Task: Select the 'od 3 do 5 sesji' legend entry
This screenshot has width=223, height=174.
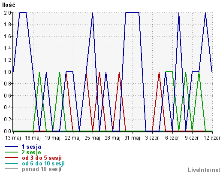Action: [42, 158]
